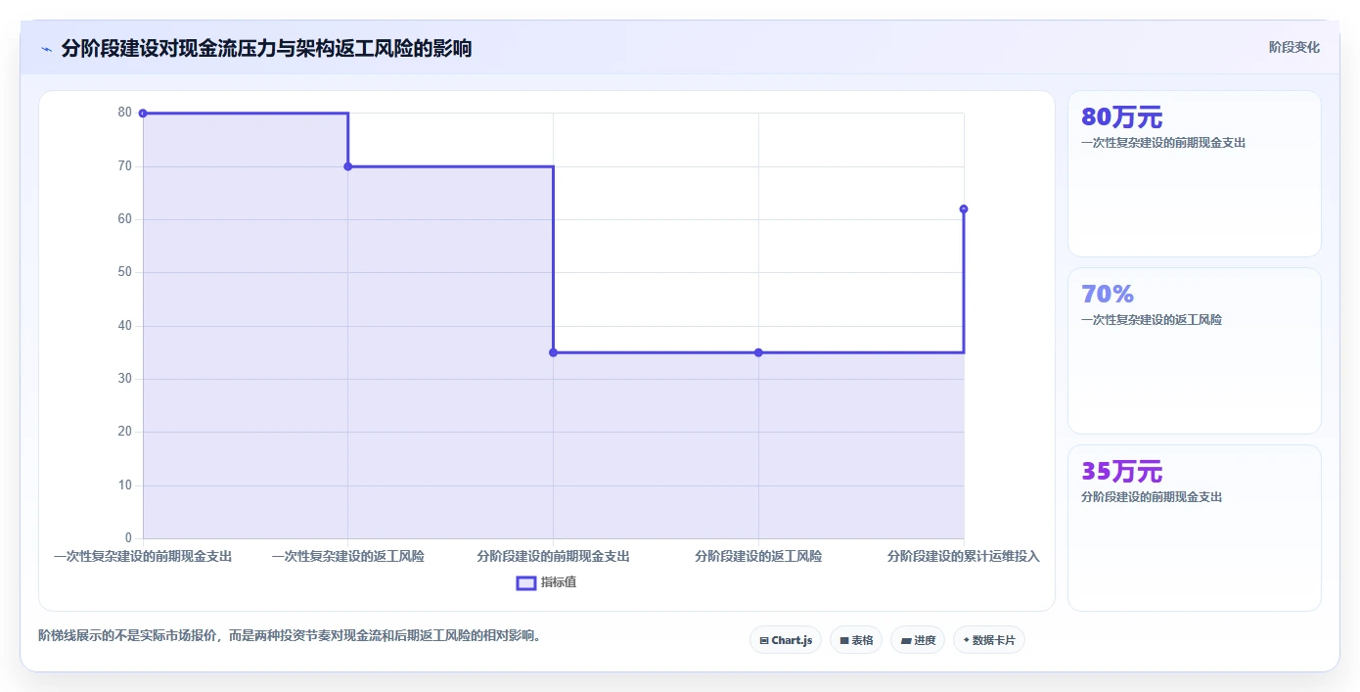Click the 35万元 value in third card
The image size is (1360, 692).
(1122, 471)
